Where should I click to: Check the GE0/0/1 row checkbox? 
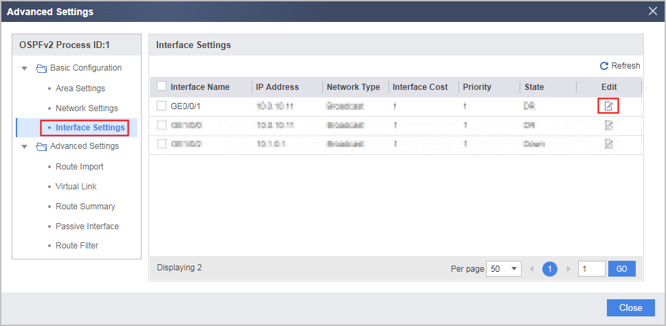tap(162, 106)
